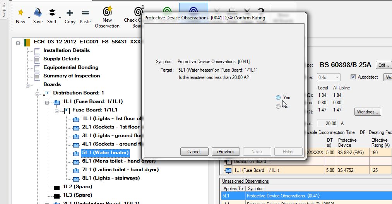The image size is (392, 204).
Task: Paste using the equals Paste icon
Action: tap(85, 13)
